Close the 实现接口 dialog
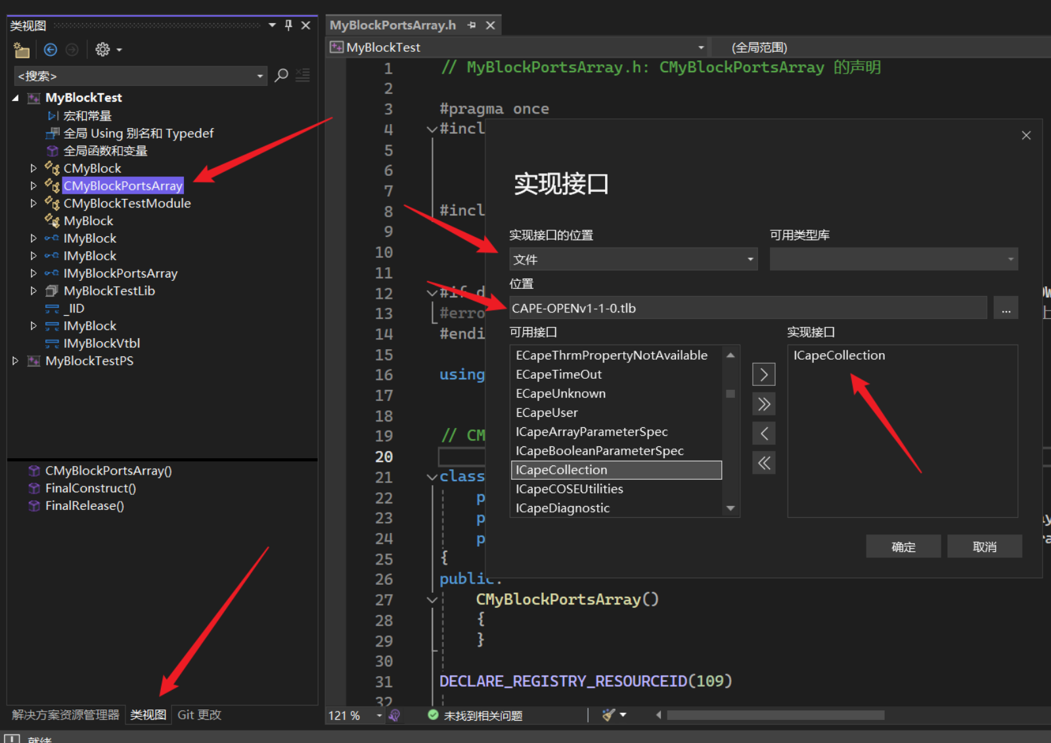Viewport: 1051px width, 743px height. point(1026,136)
